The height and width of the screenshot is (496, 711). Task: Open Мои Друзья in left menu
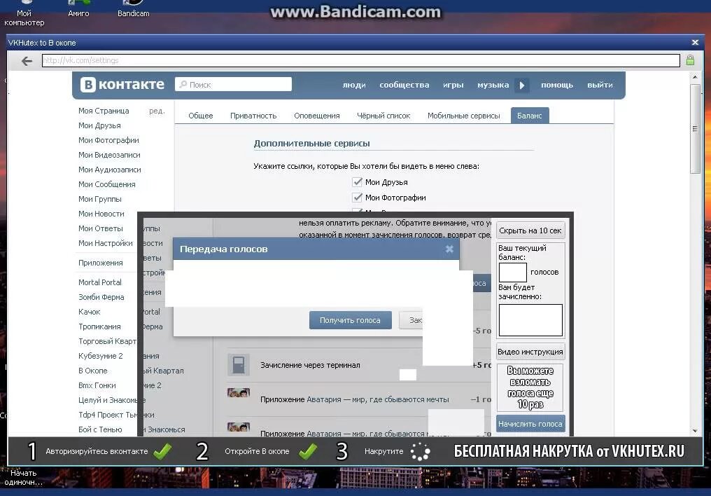100,125
